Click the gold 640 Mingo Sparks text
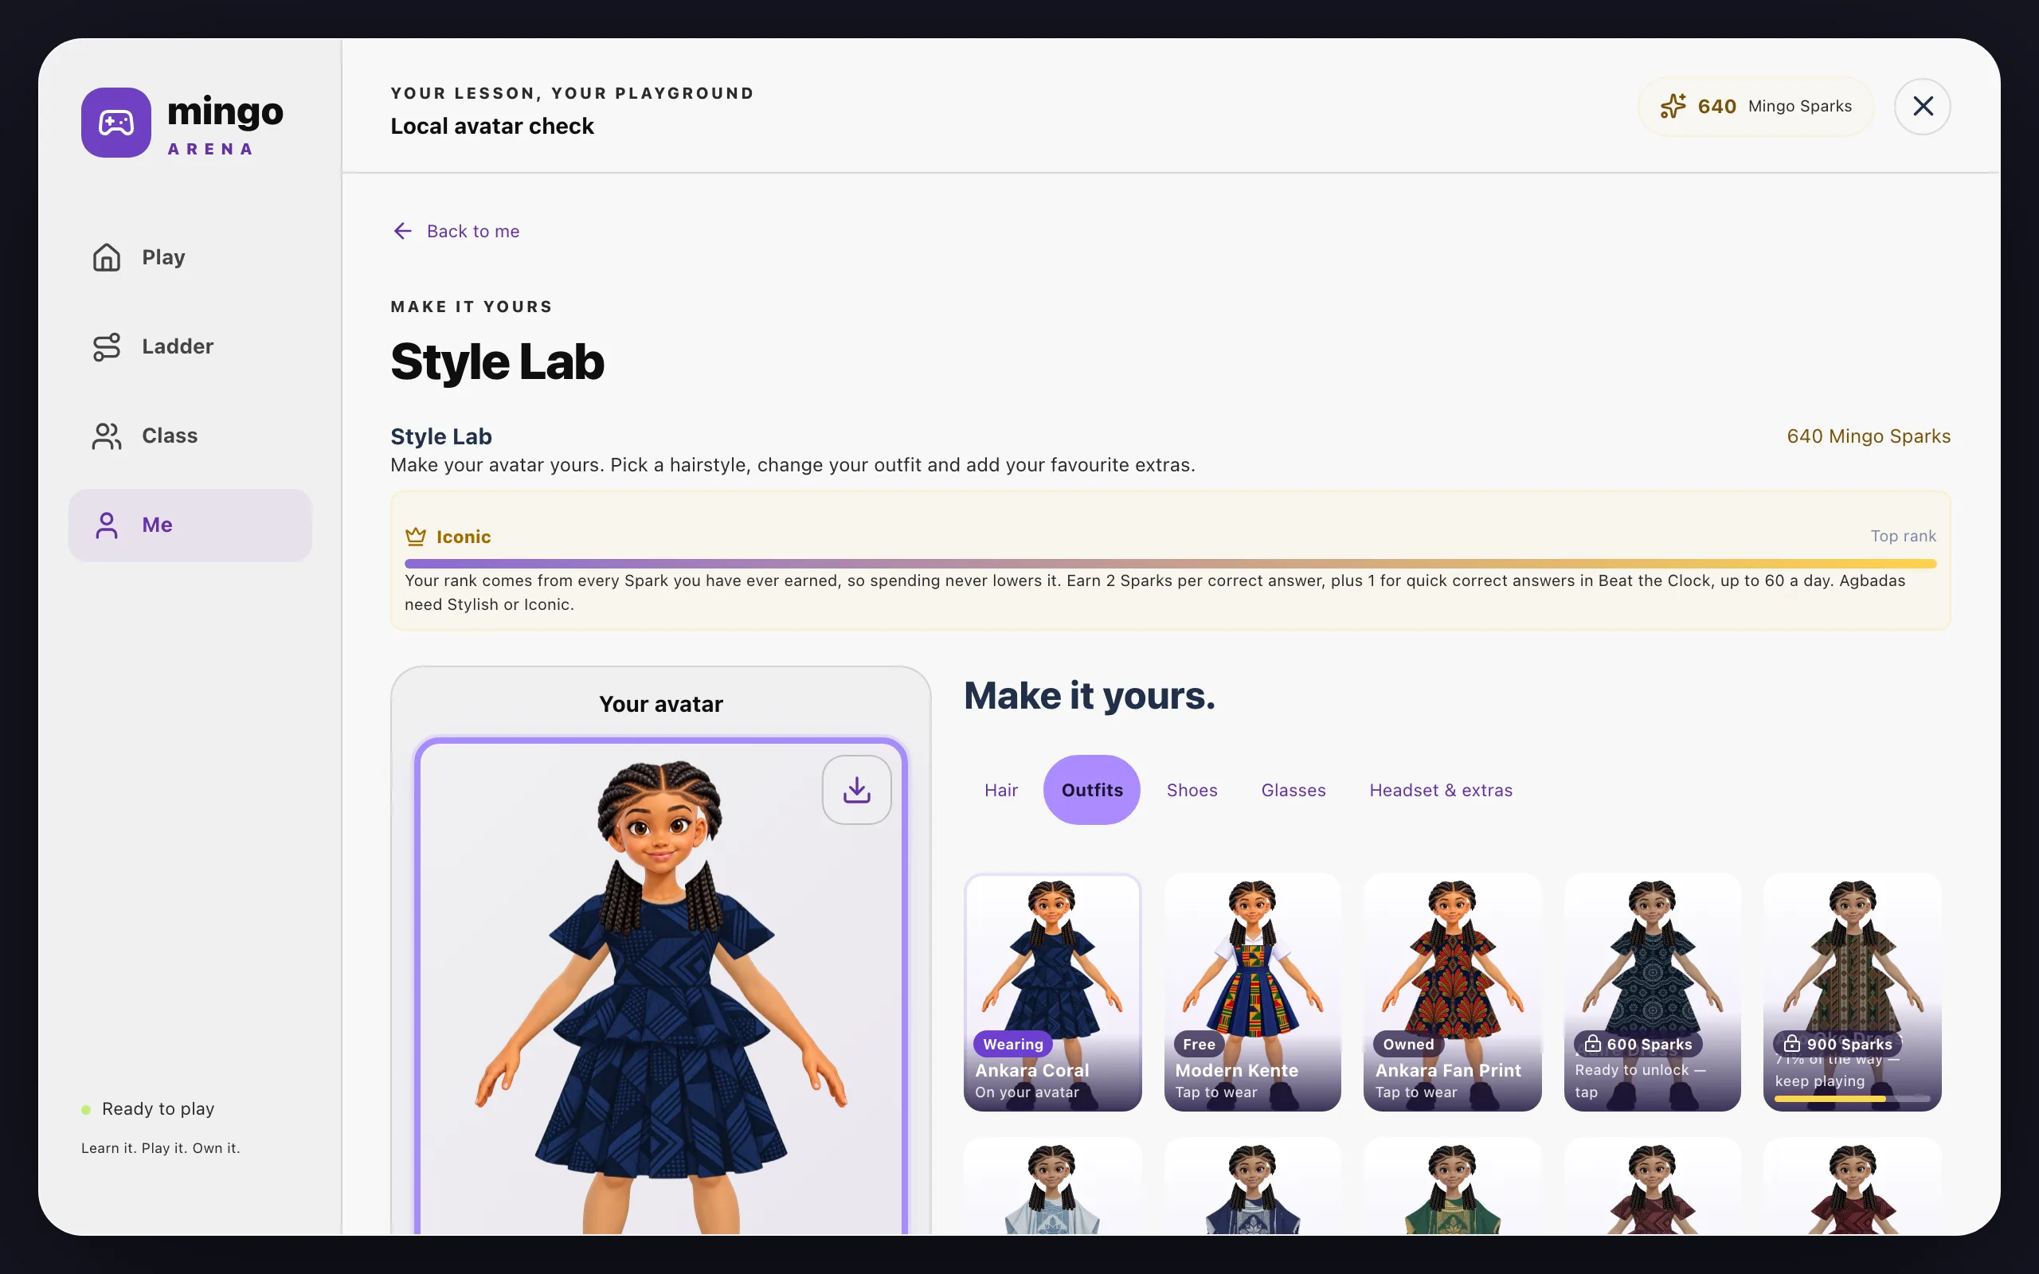 [1868, 436]
